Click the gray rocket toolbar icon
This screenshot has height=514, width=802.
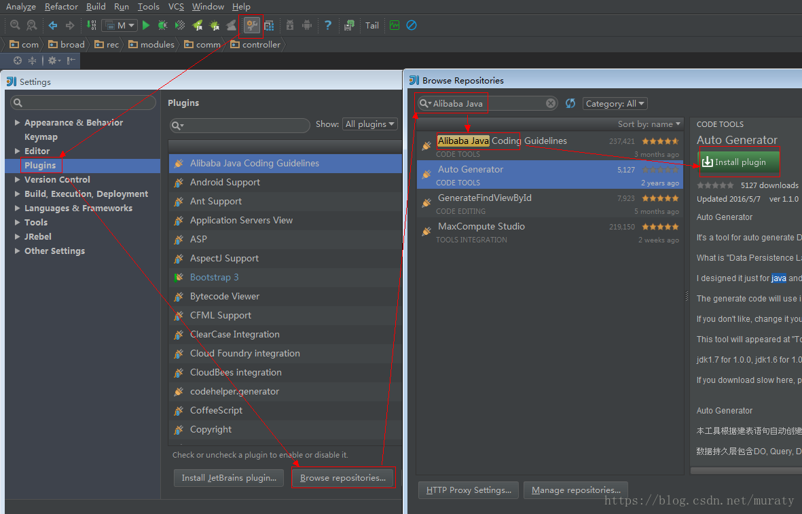pos(231,25)
